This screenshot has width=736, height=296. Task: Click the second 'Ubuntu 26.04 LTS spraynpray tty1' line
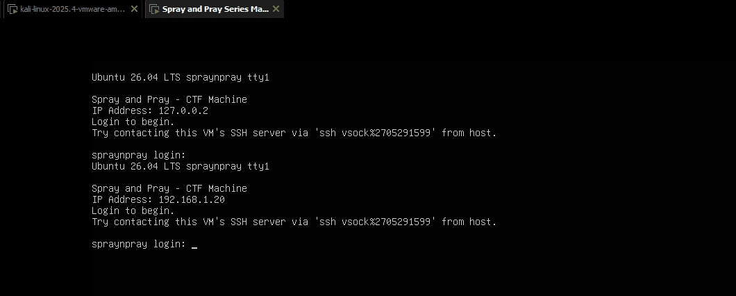[181, 166]
